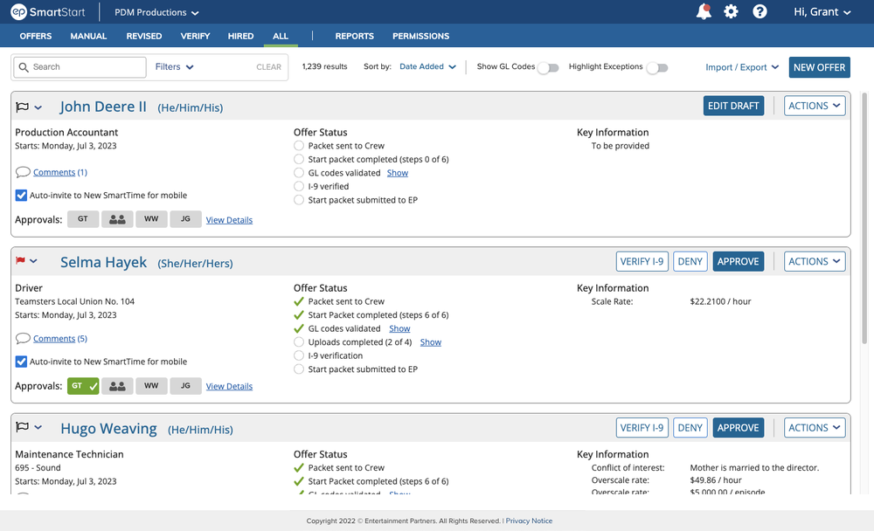Image resolution: width=874 pixels, height=531 pixels.
Task: Select I-9 verification radio for Selma Hayek
Action: coord(299,355)
